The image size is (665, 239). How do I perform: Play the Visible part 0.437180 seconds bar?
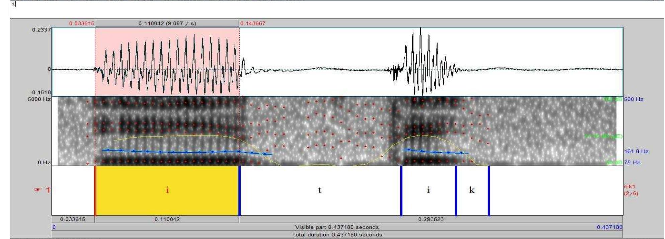[x=337, y=227]
